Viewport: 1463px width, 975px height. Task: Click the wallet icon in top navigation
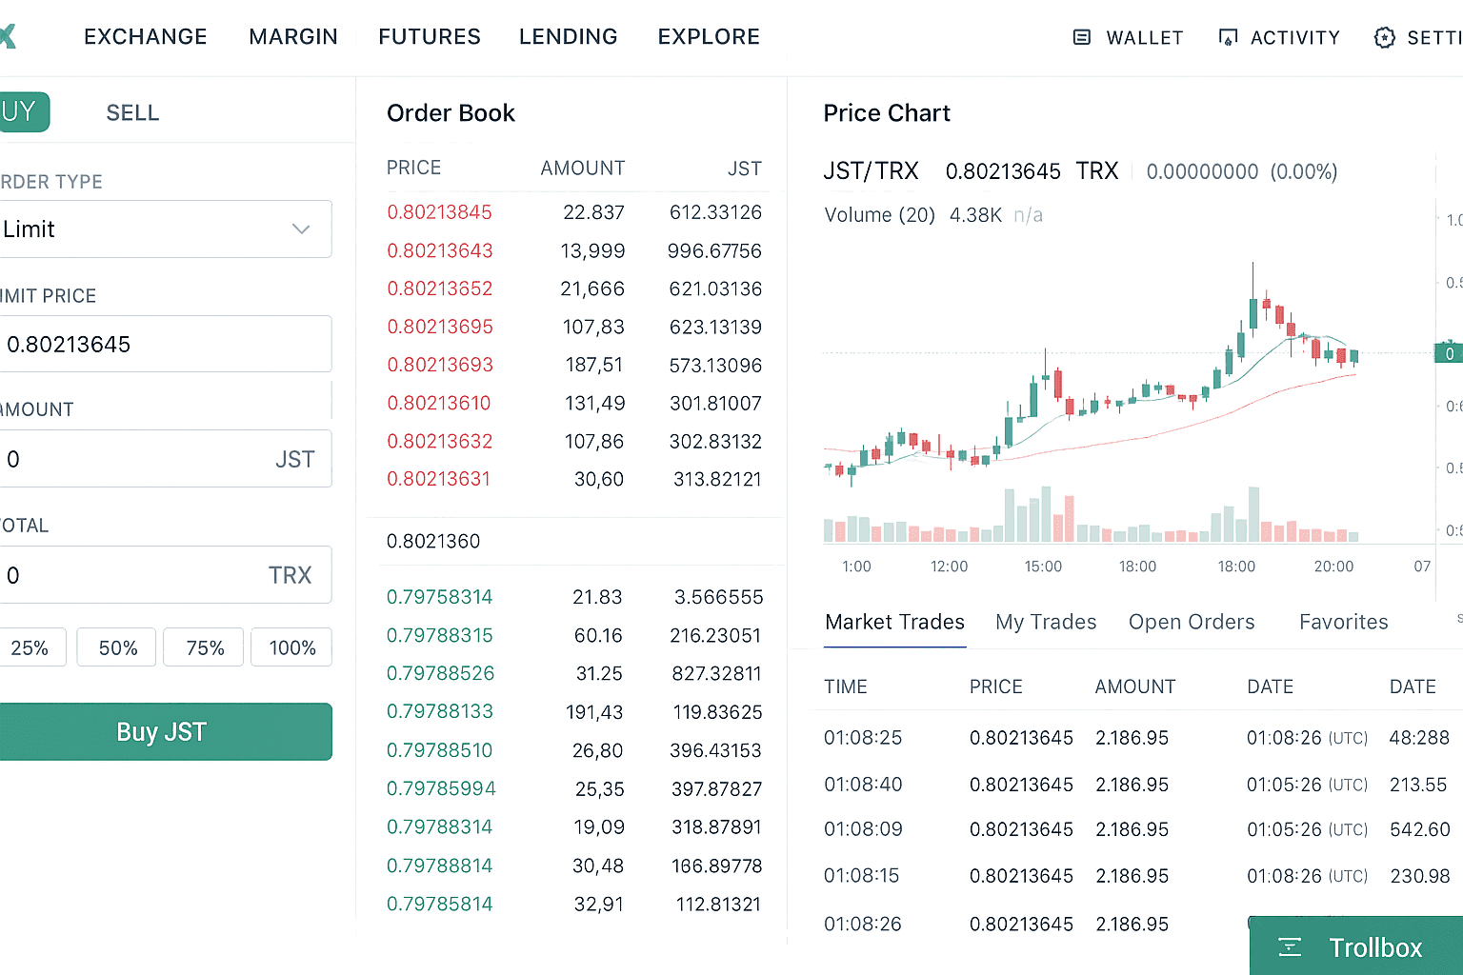pos(1082,37)
